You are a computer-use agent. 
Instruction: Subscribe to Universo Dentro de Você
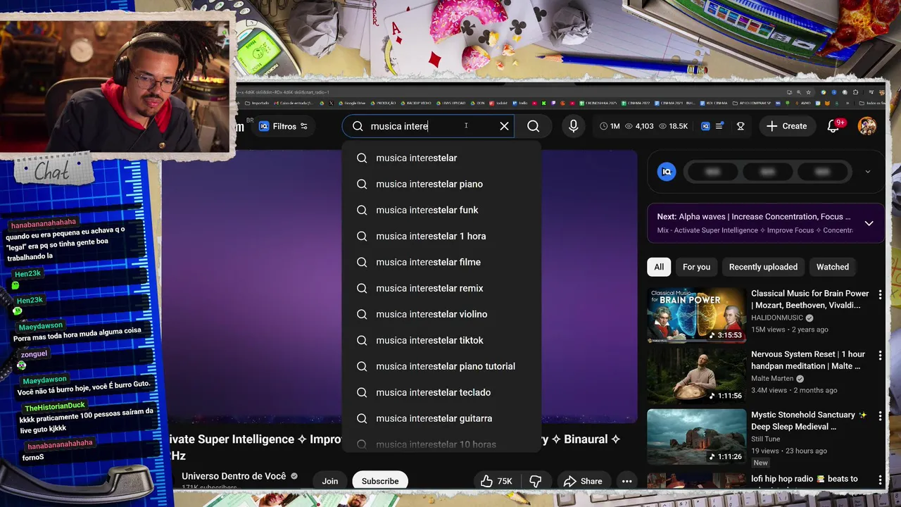click(380, 481)
